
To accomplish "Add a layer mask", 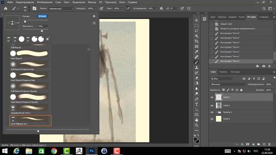I will (x=248, y=144).
